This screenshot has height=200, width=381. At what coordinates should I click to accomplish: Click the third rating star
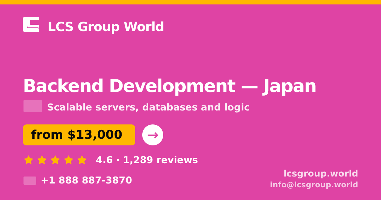pos(55,160)
